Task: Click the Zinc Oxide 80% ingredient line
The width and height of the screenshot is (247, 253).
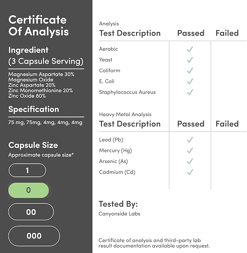Action: 27,96
